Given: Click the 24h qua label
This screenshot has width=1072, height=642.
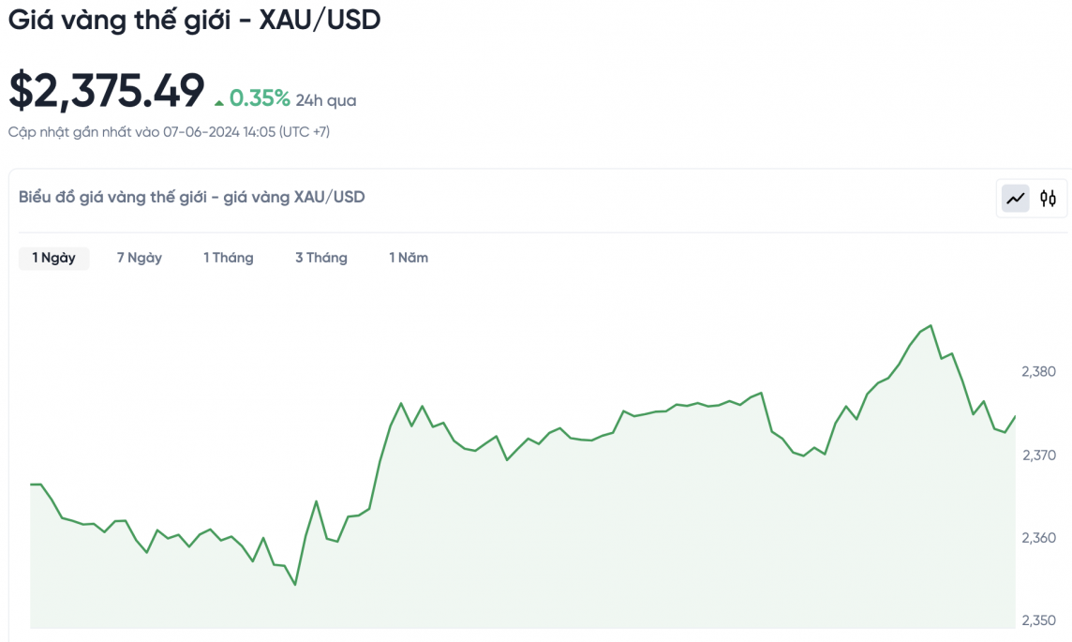Looking at the screenshot, I should tap(326, 100).
